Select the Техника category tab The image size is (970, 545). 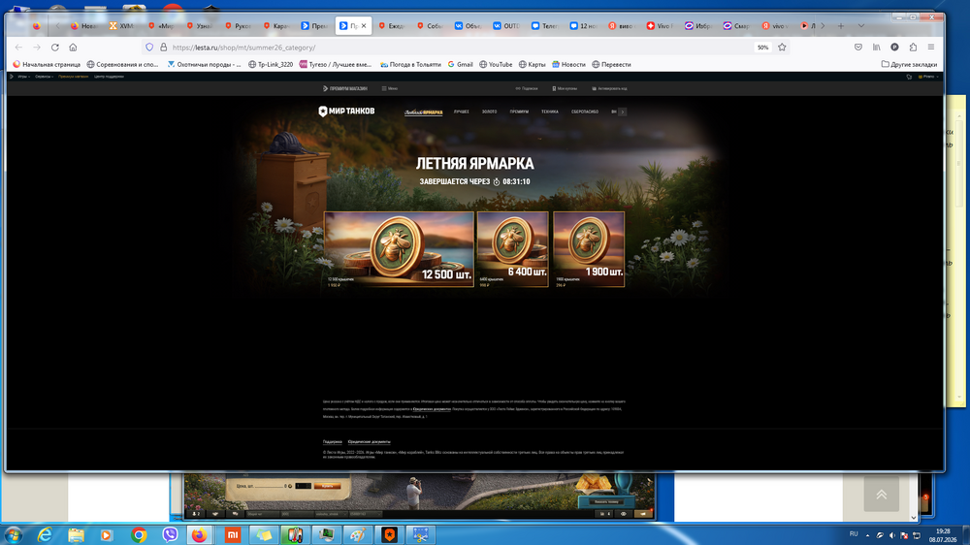click(550, 112)
